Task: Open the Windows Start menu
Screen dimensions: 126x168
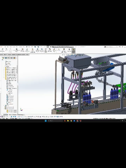Action: click(46, 121)
